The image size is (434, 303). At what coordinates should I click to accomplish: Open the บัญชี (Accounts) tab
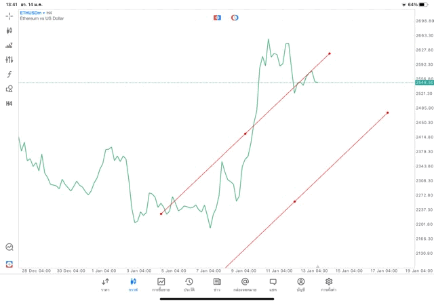(300, 284)
